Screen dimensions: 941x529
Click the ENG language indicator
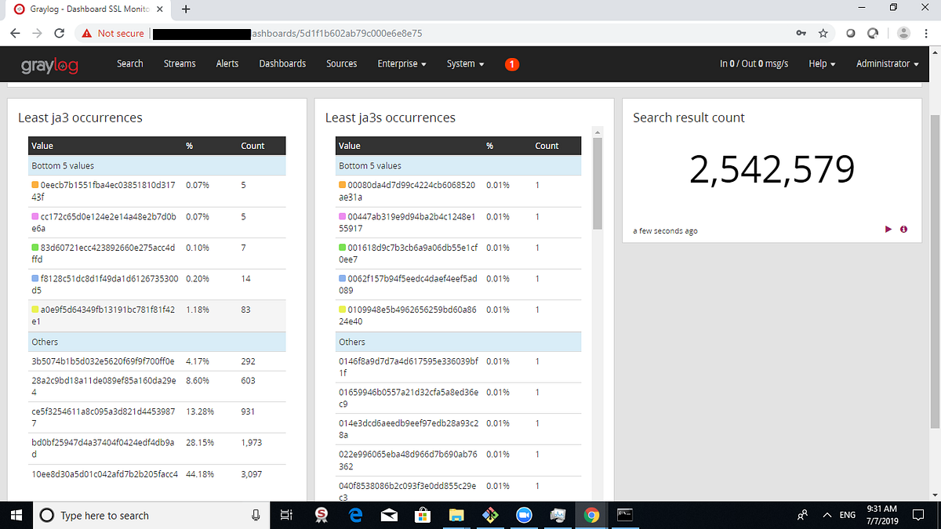point(848,515)
